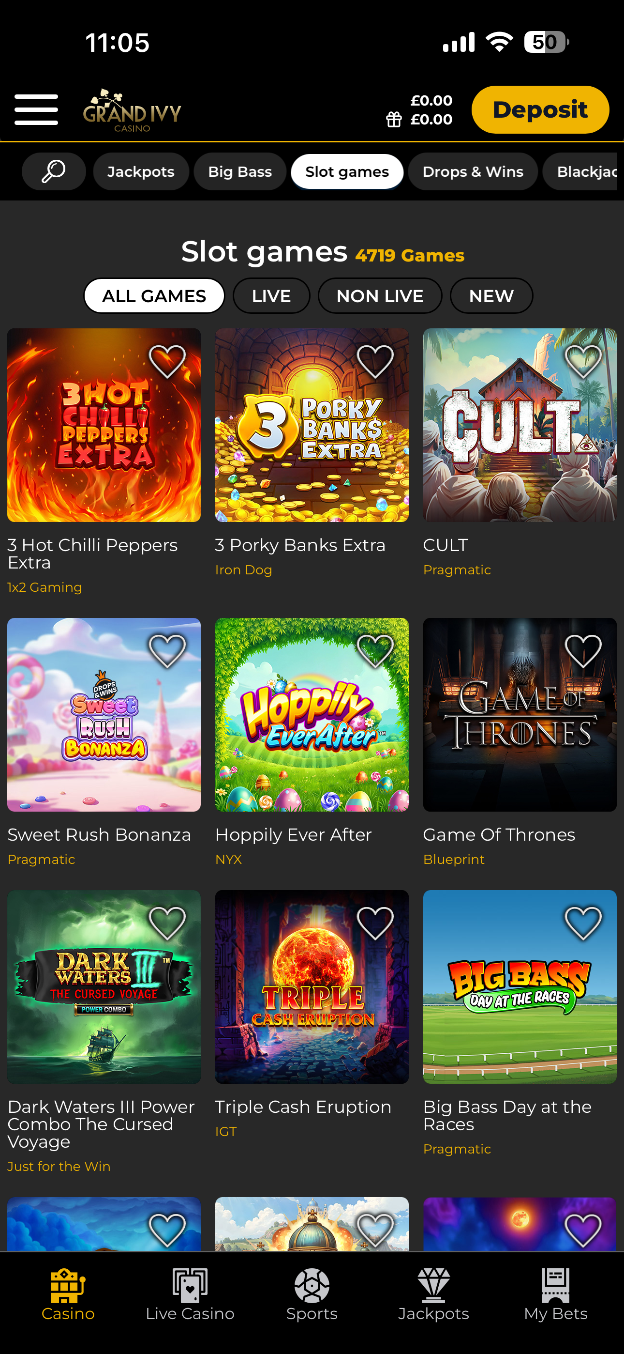The image size is (624, 1354).
Task: Favorite 3 Hot Chilli Peppers Extra
Action: click(x=167, y=362)
